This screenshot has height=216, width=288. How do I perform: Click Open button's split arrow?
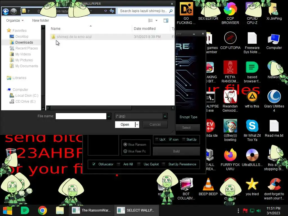(137, 125)
